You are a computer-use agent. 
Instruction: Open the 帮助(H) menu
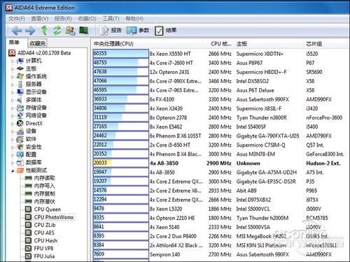(x=134, y=19)
